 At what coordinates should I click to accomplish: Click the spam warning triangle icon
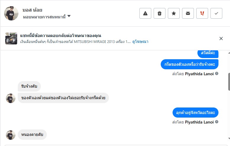click(x=145, y=13)
